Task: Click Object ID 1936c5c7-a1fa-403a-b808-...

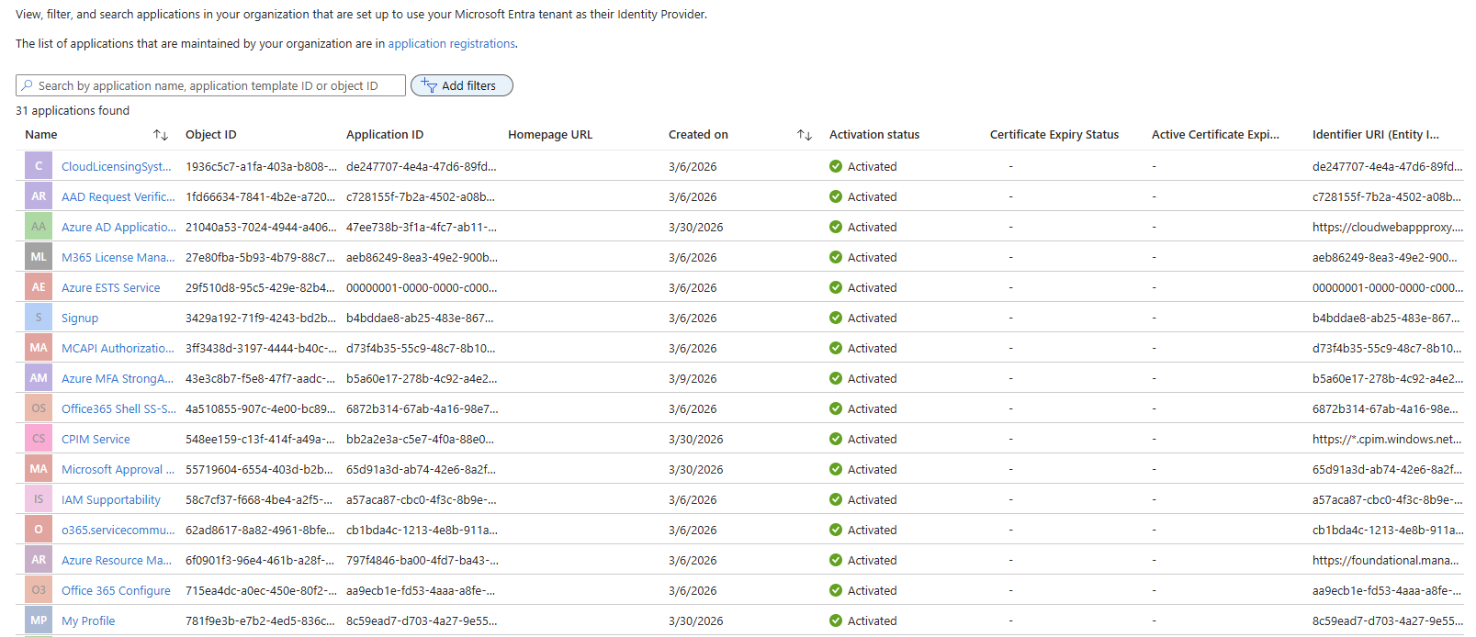Action: [261, 166]
